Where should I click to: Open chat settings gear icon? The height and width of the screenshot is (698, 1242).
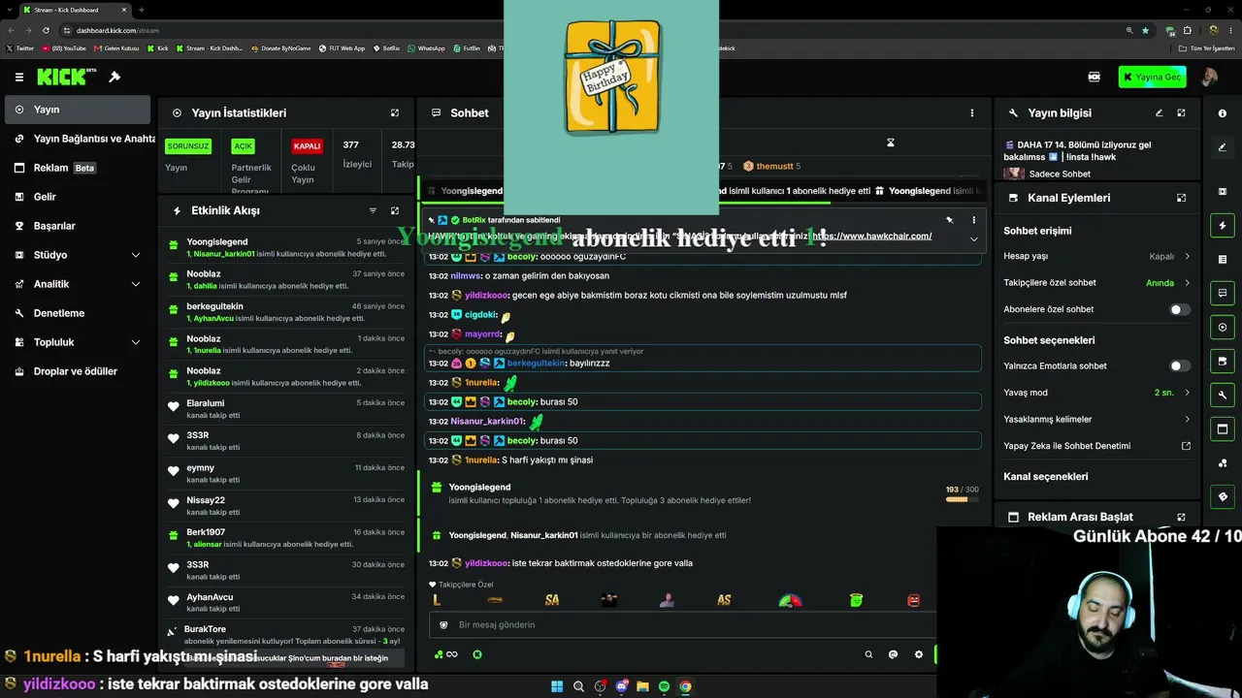coord(919,654)
